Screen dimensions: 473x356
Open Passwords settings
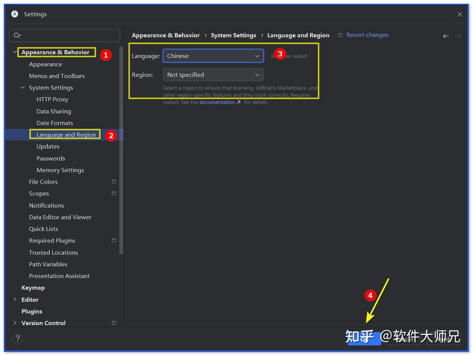51,159
